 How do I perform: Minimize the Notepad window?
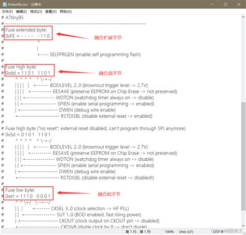212,4
